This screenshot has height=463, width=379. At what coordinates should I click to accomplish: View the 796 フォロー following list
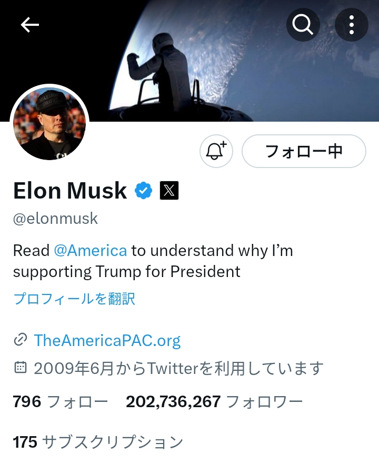pos(60,402)
